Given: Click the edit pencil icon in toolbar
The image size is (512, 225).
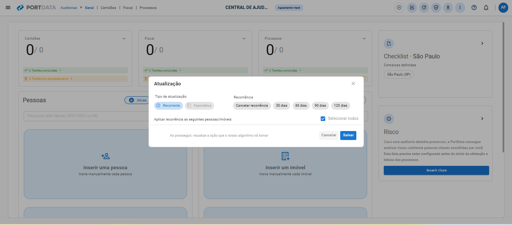Looking at the screenshot, I should [412, 7].
